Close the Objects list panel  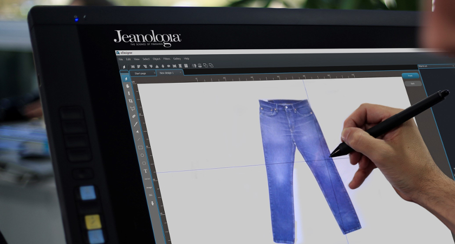coord(453,66)
